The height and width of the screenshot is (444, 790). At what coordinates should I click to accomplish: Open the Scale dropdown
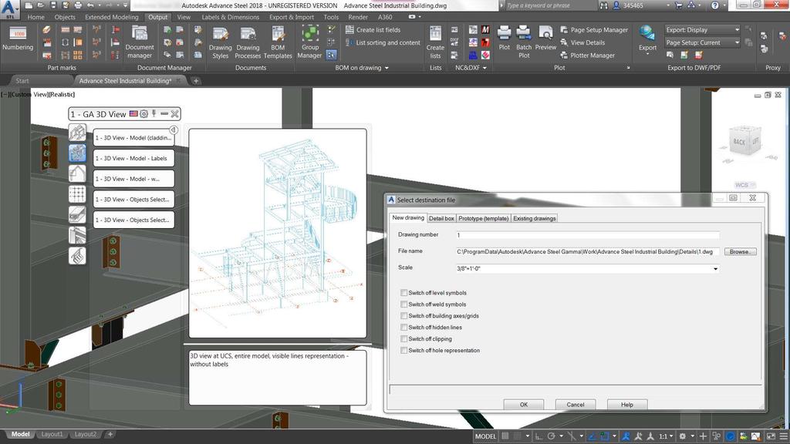click(715, 269)
